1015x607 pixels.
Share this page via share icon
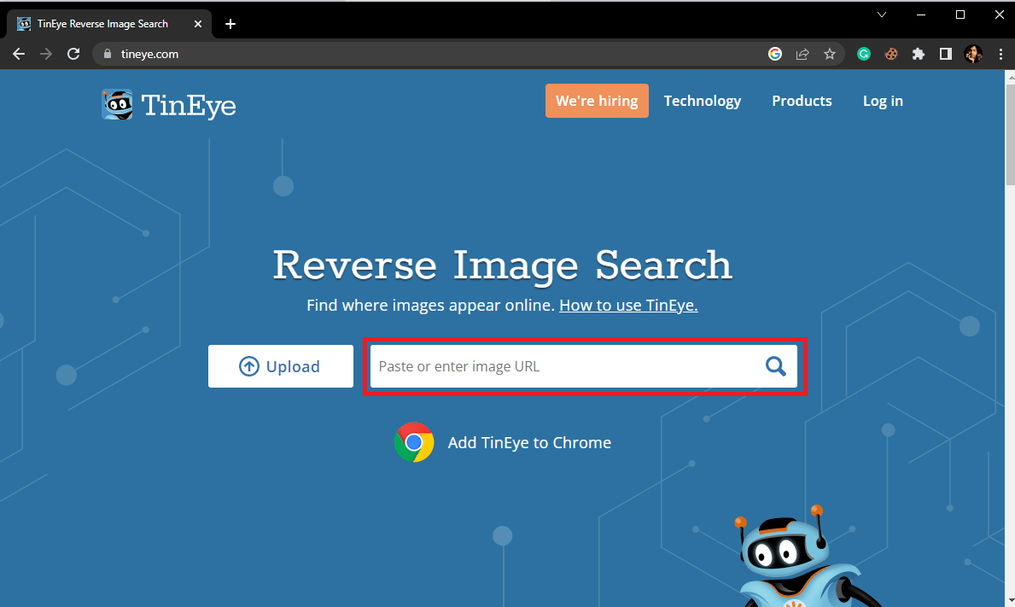(x=802, y=55)
